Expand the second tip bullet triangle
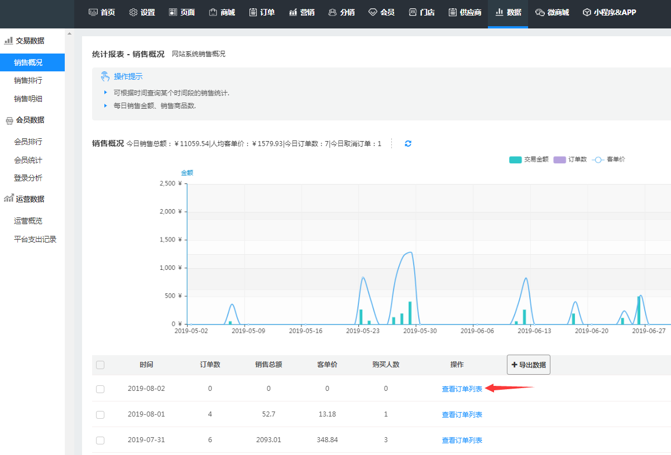 [x=105, y=105]
